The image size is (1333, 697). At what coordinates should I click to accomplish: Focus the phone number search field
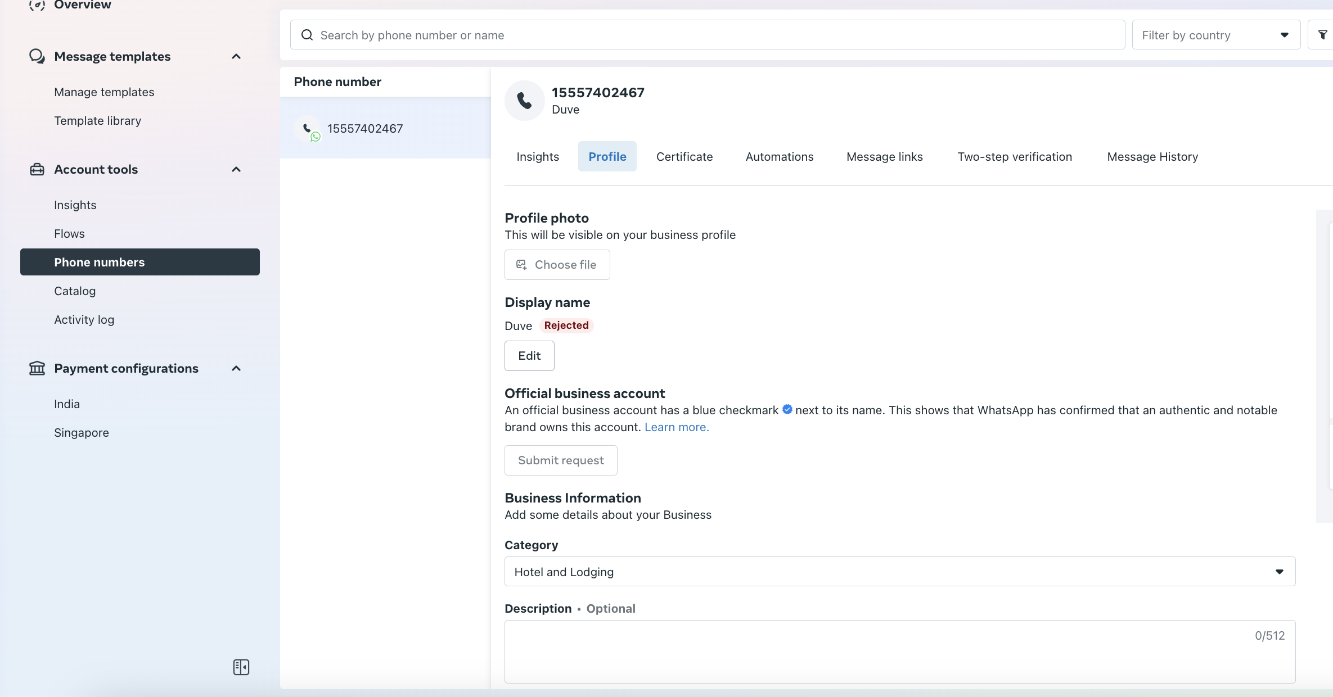point(708,35)
